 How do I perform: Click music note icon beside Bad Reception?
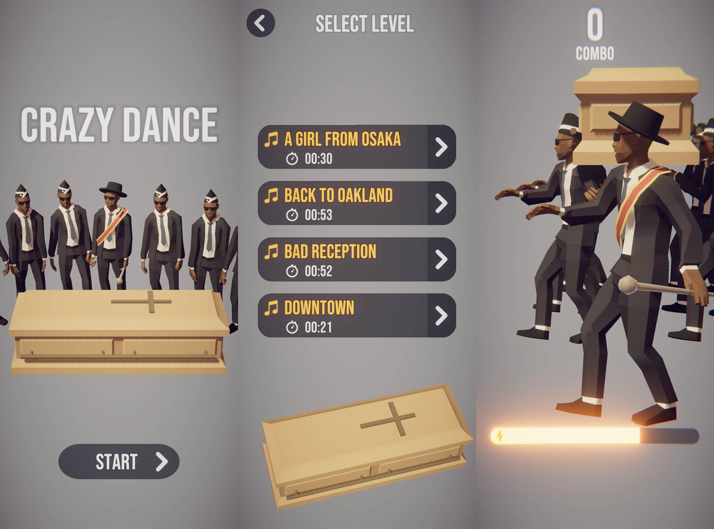(x=271, y=252)
